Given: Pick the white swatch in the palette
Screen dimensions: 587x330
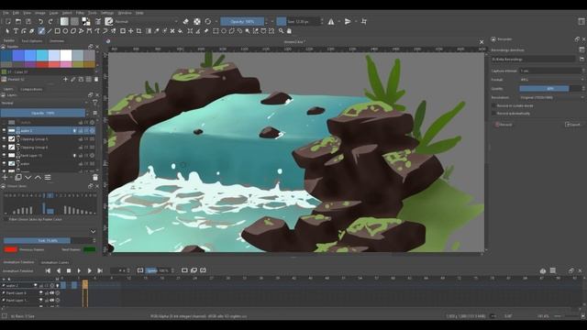Looking at the screenshot, I should [x=66, y=55].
